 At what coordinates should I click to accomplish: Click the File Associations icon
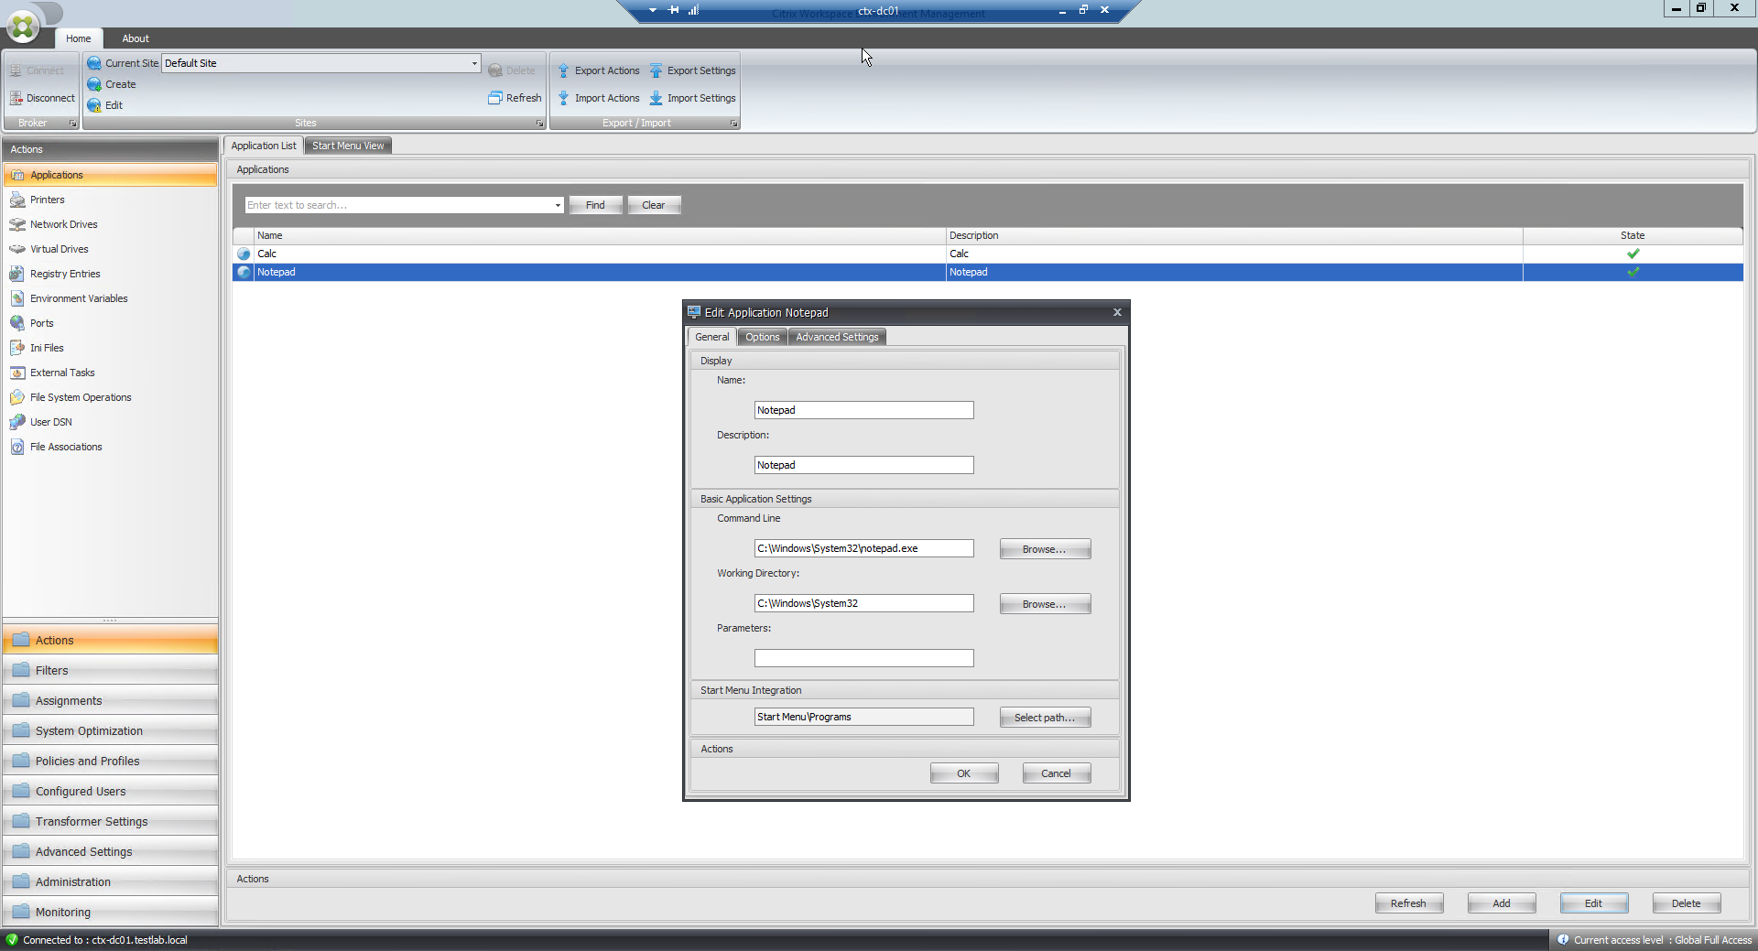pyautogui.click(x=17, y=447)
